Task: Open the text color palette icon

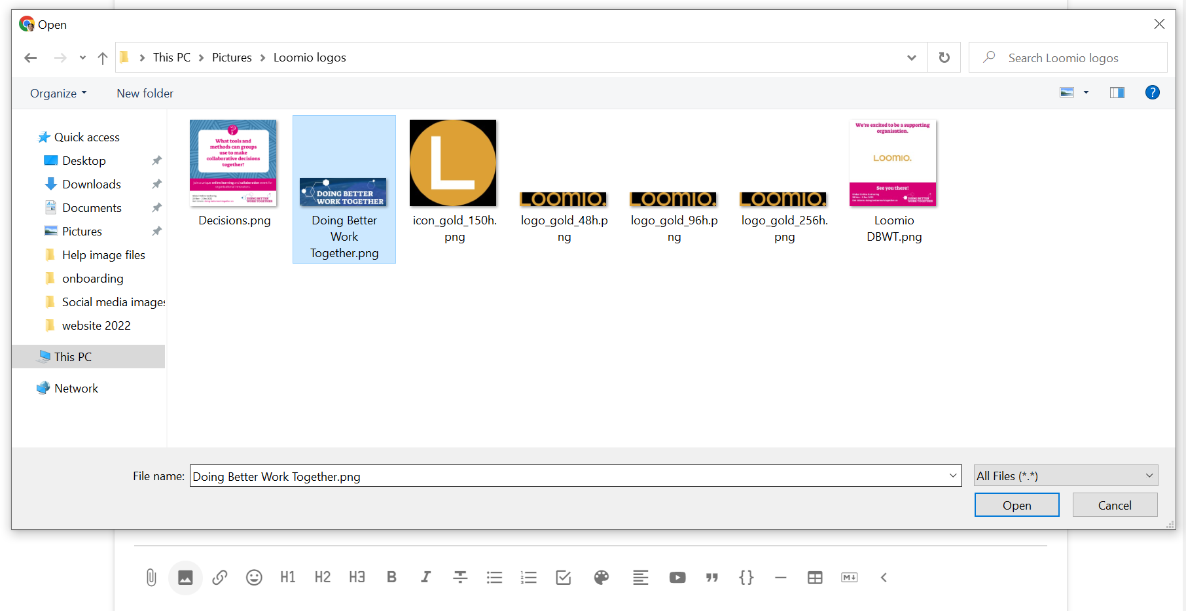Action: (x=601, y=578)
